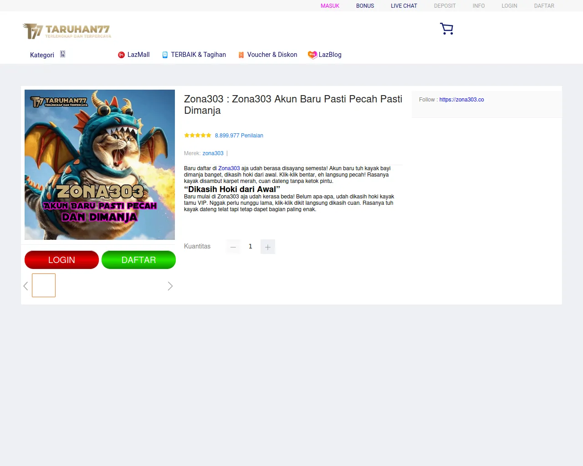Click the 'Merek:' label
Viewport: 583px width, 466px height.
pos(192,153)
